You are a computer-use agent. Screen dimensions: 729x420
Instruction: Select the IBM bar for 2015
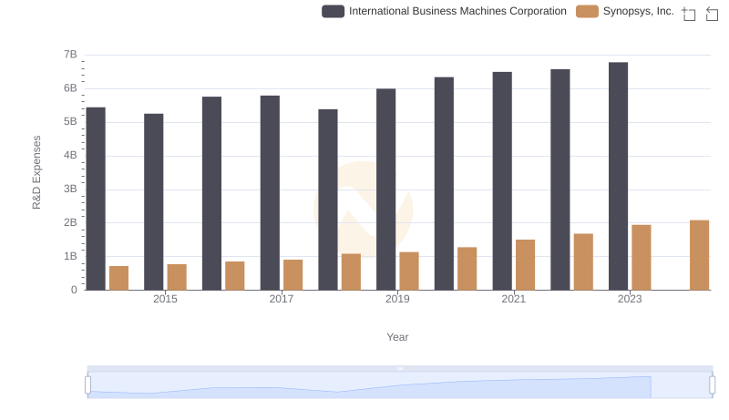(153, 201)
